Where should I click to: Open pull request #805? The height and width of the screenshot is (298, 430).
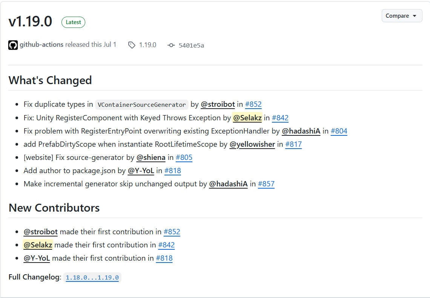(184, 158)
